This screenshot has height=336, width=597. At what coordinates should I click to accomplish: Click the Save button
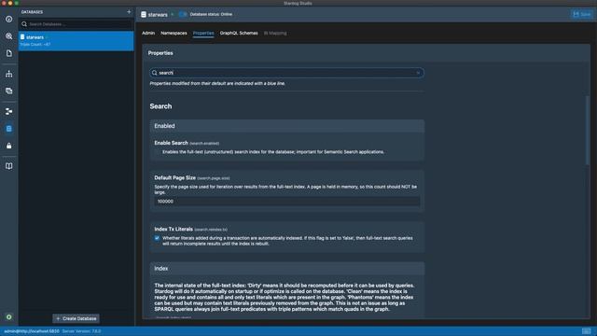[x=582, y=14]
